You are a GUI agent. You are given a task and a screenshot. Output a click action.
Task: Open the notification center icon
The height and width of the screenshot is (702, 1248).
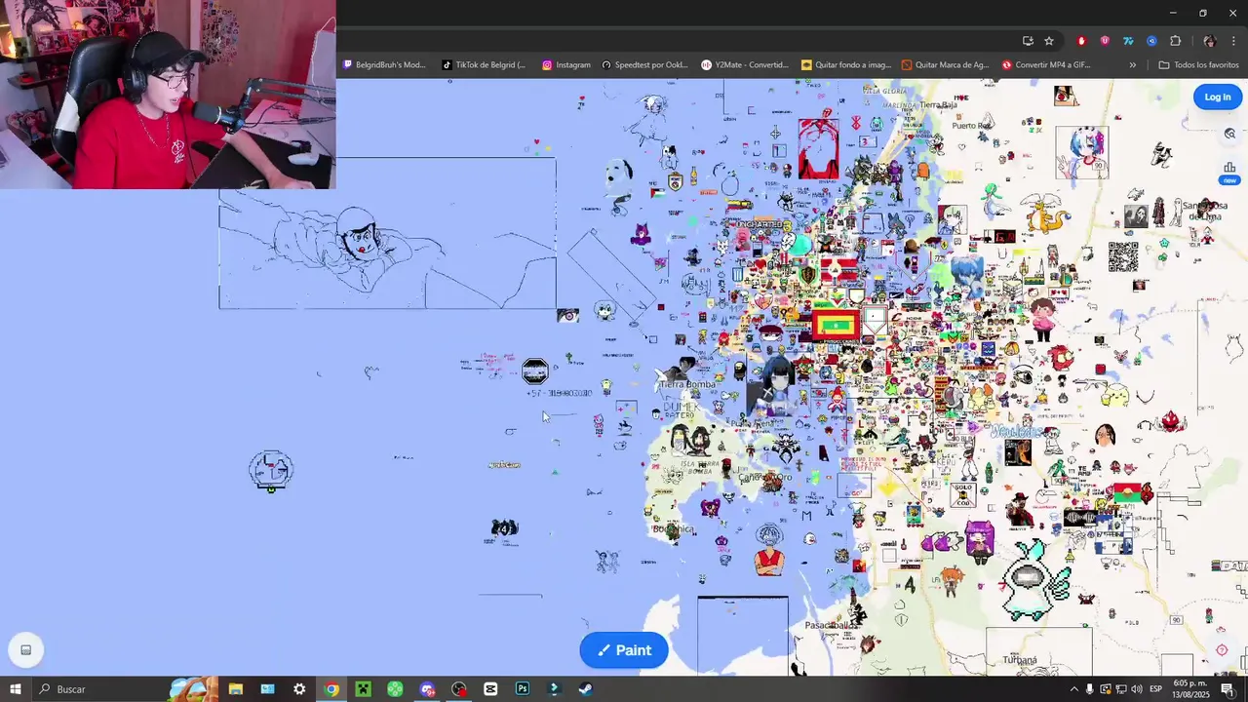[x=1228, y=689]
